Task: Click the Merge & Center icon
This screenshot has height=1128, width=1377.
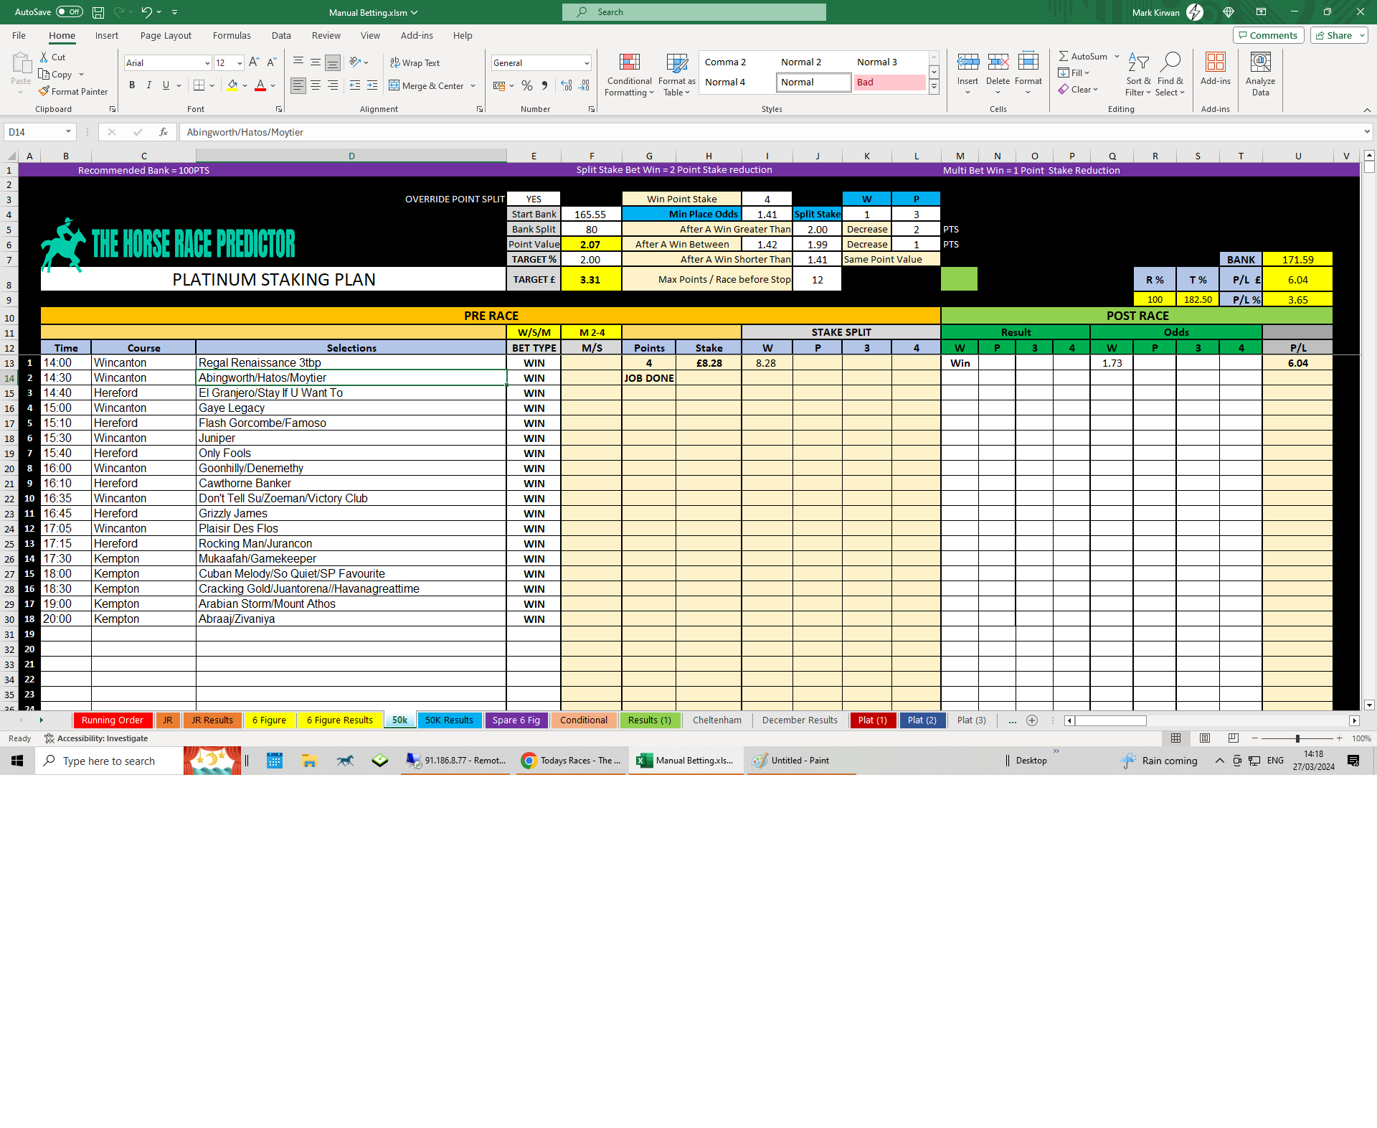Action: coord(394,85)
